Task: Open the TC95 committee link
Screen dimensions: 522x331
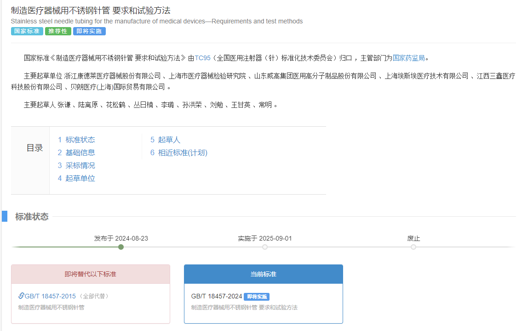Action: click(x=202, y=58)
